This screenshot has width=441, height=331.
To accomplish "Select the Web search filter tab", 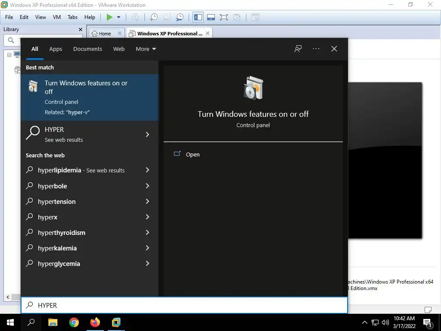I will pos(119,49).
